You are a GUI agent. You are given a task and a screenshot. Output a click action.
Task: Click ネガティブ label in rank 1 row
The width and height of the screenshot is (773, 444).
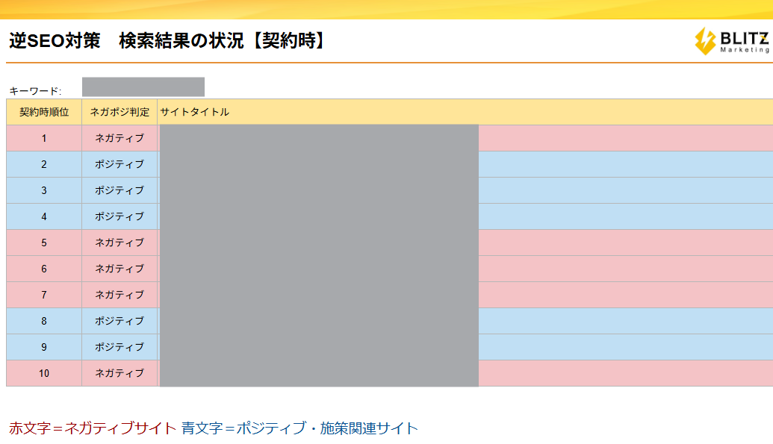pos(119,138)
